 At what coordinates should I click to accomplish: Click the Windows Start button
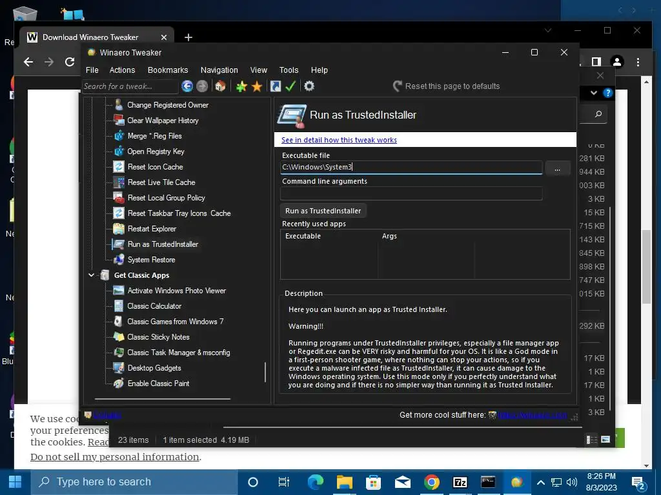(15, 482)
